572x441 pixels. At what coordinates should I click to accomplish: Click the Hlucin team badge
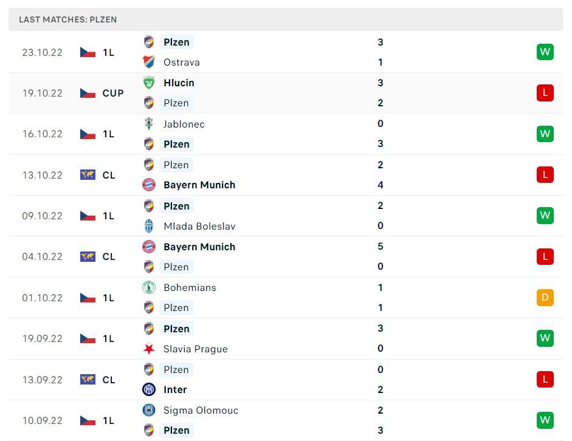coord(149,83)
